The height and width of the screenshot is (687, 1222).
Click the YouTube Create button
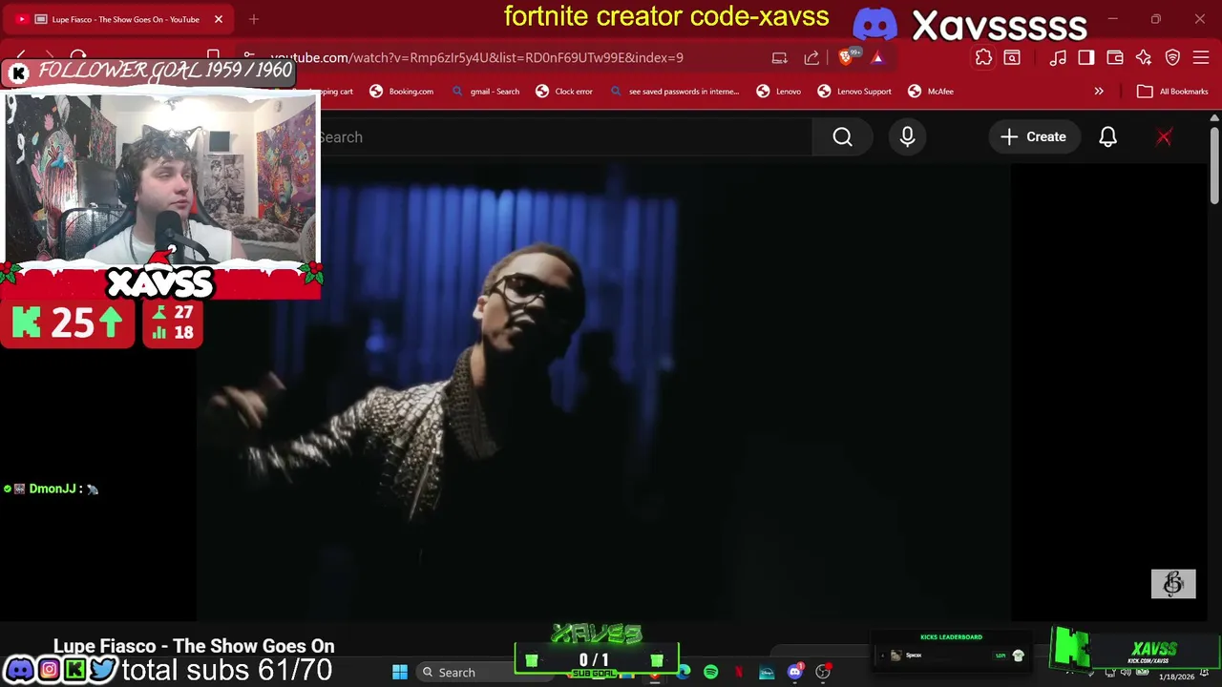tap(1033, 137)
